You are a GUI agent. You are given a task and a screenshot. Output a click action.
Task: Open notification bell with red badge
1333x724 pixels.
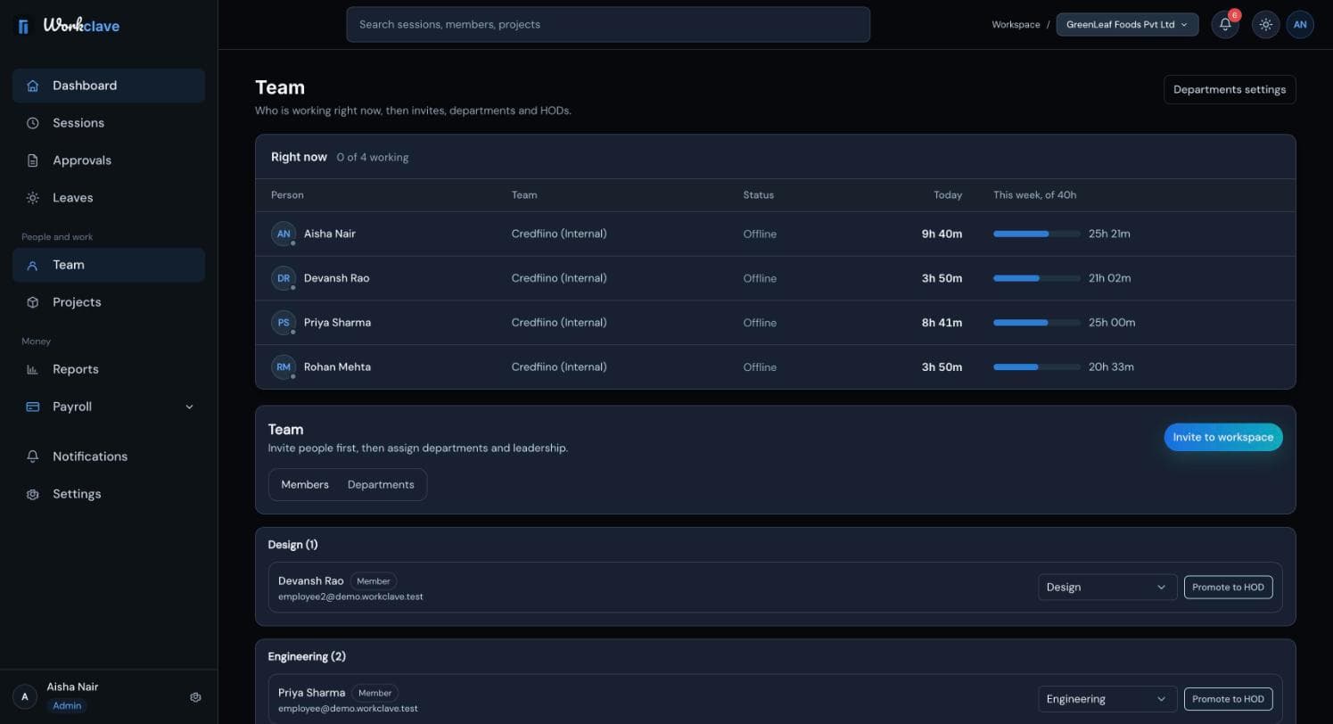coord(1225,25)
